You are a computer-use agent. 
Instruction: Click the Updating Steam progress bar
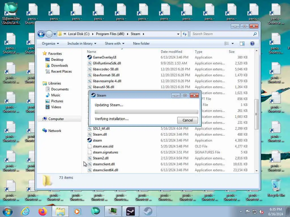(x=146, y=112)
